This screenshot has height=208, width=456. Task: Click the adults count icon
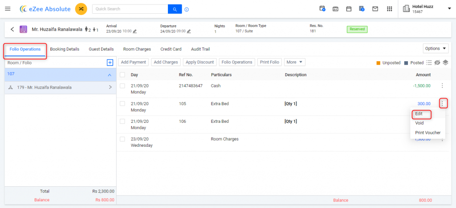(x=86, y=29)
